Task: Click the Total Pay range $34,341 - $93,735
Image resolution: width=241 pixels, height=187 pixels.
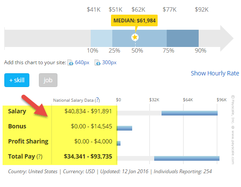Action: tap(88, 156)
